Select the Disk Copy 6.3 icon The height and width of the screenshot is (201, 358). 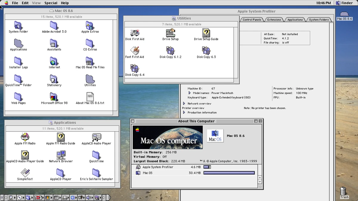pos(206,51)
